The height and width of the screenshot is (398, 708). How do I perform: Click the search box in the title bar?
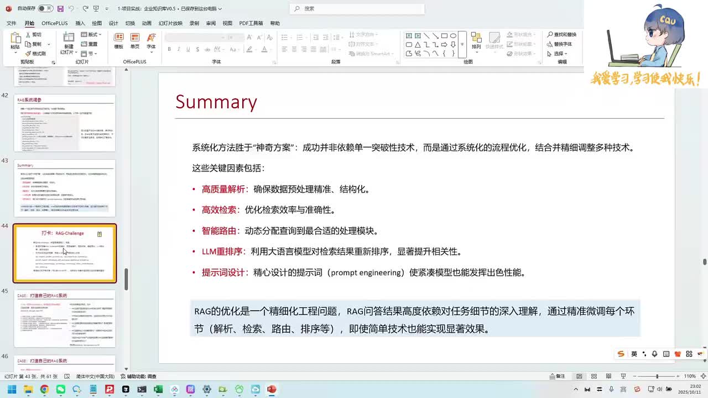tap(357, 9)
